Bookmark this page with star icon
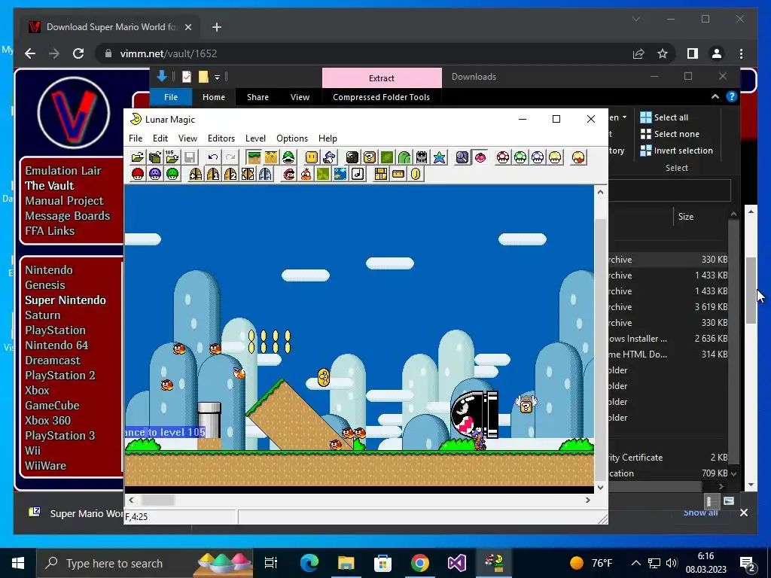This screenshot has width=771, height=578. (663, 53)
